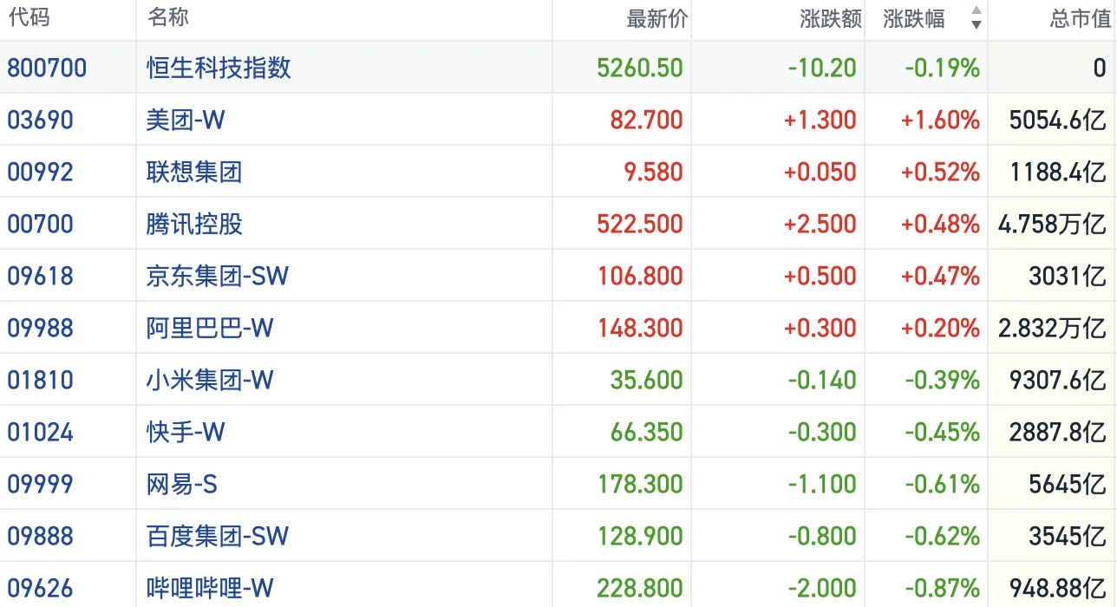Viewport: 1117px width, 607px height.
Task: Click the 快手-W stock name
Action: click(x=186, y=432)
